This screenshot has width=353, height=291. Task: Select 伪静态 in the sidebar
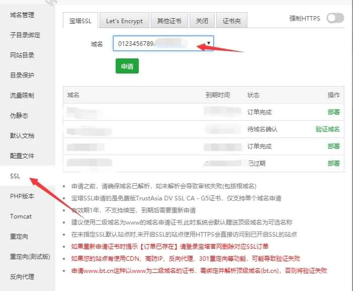(19, 116)
